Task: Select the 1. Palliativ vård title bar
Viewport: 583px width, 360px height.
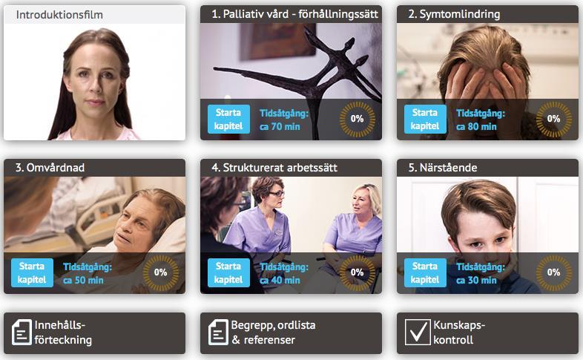Action: [x=291, y=14]
